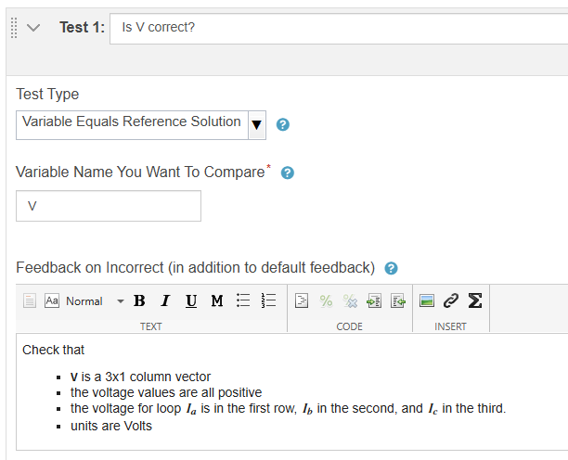Click the variable name field containing V
The image size is (568, 460).
109,206
